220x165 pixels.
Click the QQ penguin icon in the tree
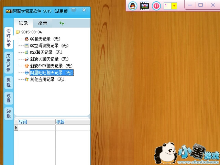coord(26,39)
